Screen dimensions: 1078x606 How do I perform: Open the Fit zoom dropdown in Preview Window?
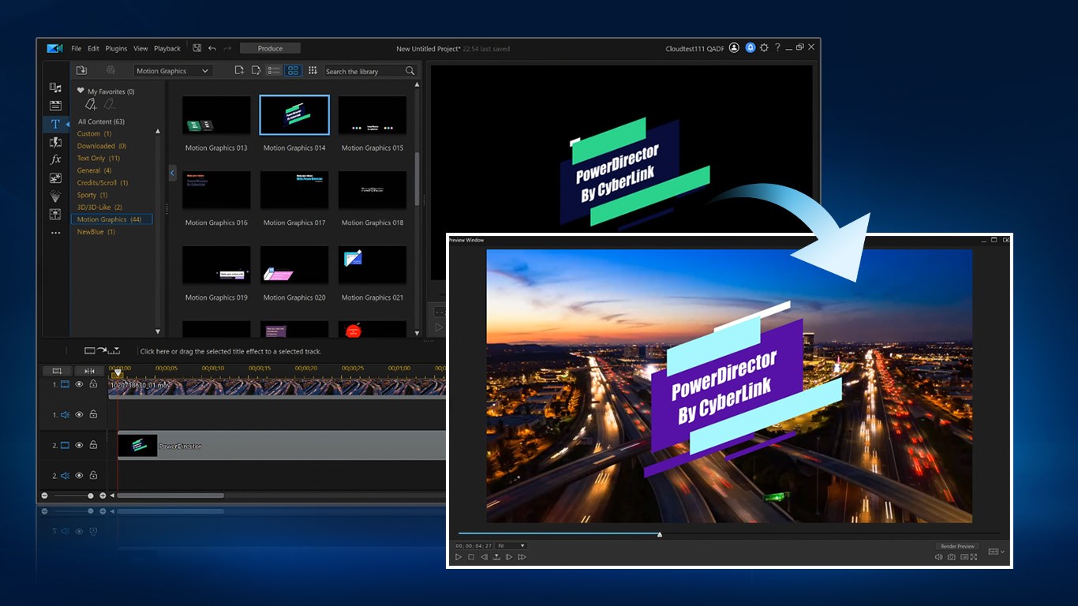coord(511,546)
